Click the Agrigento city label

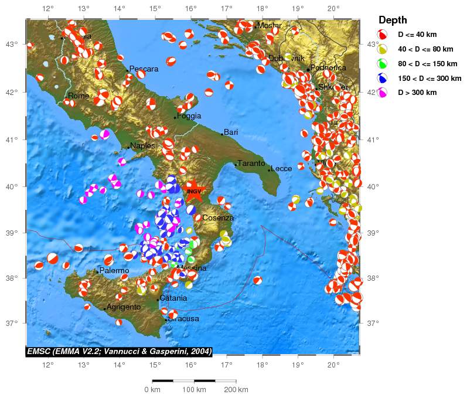coord(124,307)
